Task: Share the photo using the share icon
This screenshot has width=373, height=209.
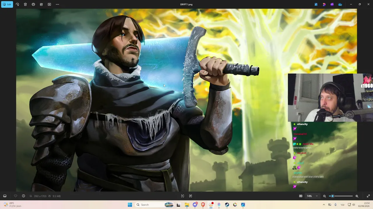Action: click(x=41, y=4)
